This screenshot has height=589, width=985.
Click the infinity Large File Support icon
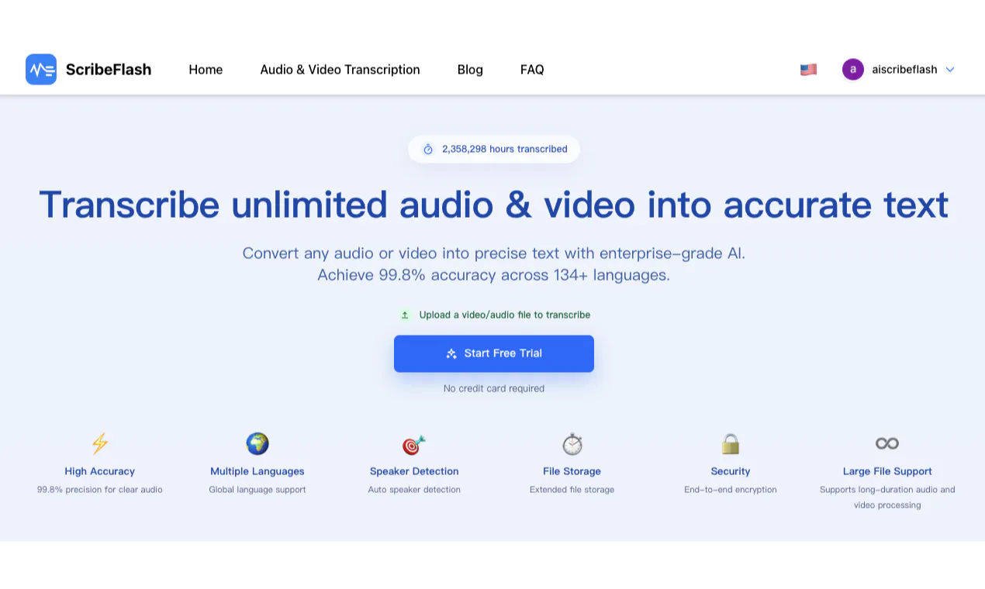click(x=887, y=443)
